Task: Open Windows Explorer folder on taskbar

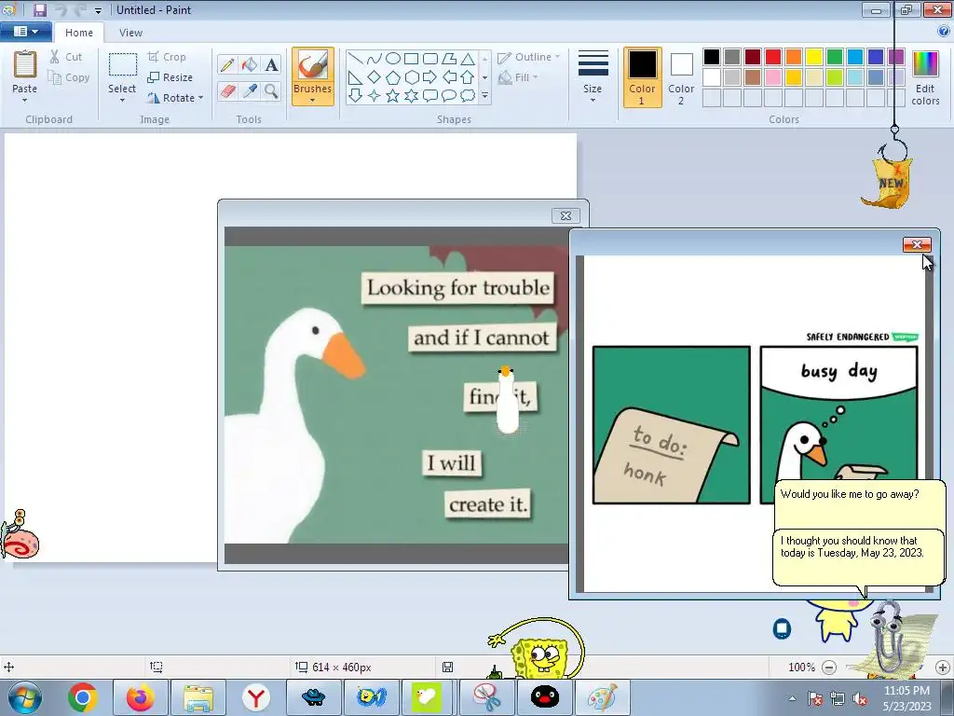Action: point(198,697)
